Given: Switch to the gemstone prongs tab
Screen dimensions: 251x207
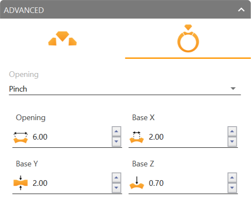Looking at the screenshot, I should (x=63, y=38).
